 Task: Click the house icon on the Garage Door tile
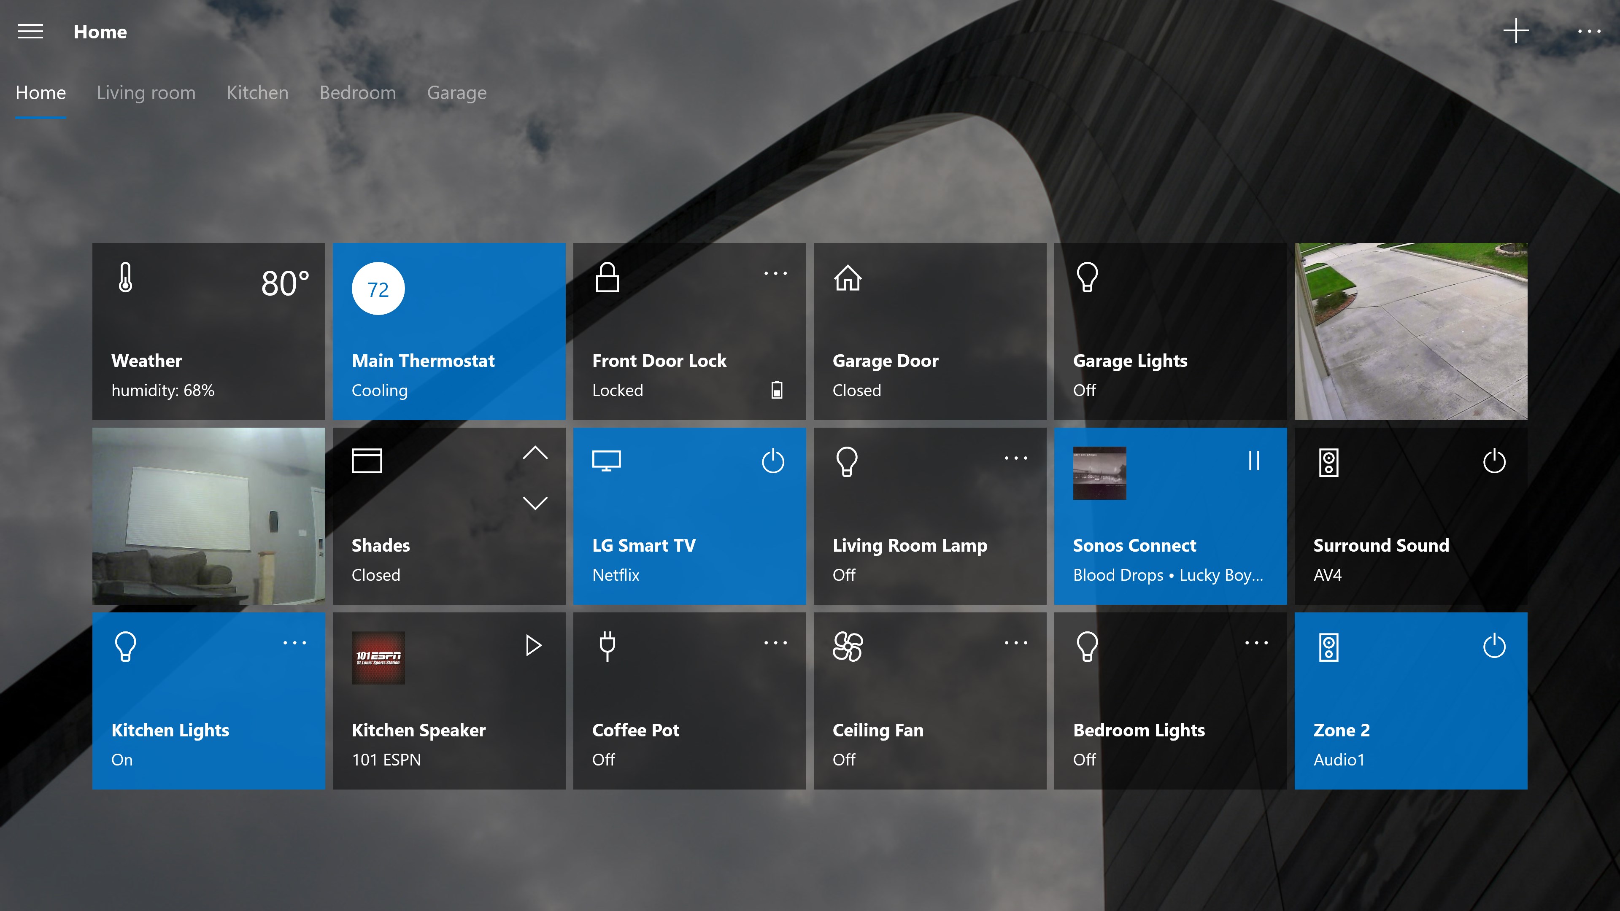tap(848, 277)
